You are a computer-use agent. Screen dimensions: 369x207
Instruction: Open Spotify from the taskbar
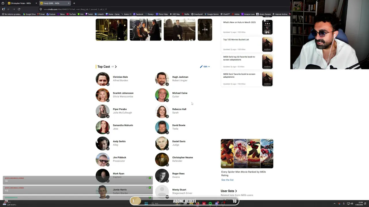tap(210, 204)
